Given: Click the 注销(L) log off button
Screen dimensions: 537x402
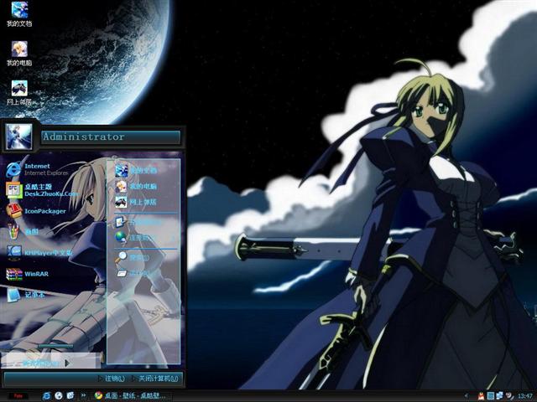Looking at the screenshot, I should pyautogui.click(x=112, y=379).
